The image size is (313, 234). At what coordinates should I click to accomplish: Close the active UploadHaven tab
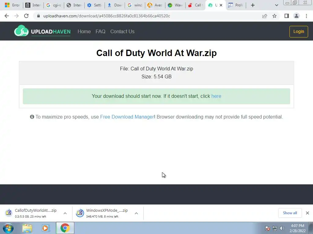221,5
